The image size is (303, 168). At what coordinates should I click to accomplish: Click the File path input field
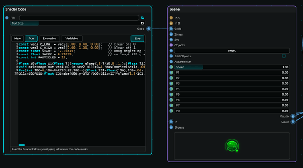pos(79,18)
